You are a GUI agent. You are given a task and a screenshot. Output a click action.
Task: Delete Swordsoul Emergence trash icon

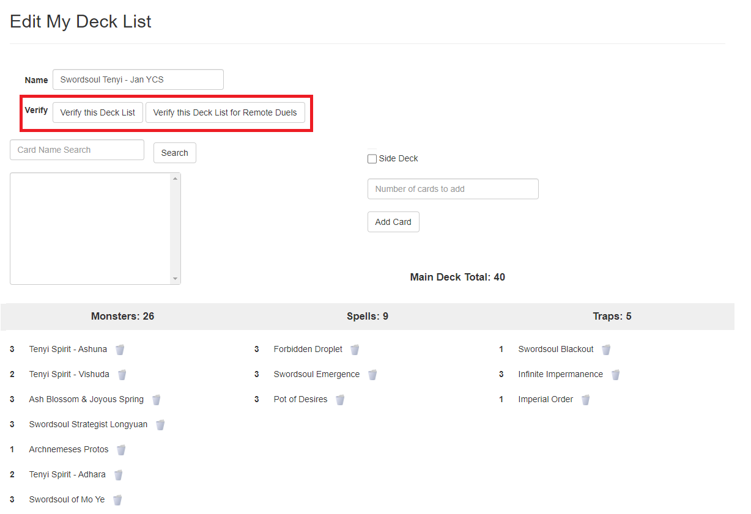pyautogui.click(x=372, y=375)
